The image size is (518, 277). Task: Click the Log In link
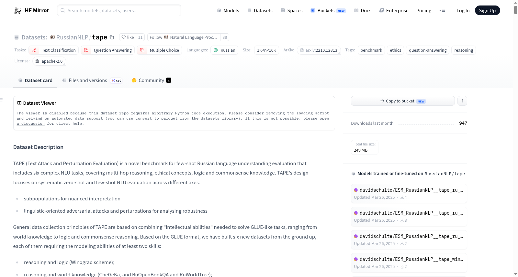[463, 11]
